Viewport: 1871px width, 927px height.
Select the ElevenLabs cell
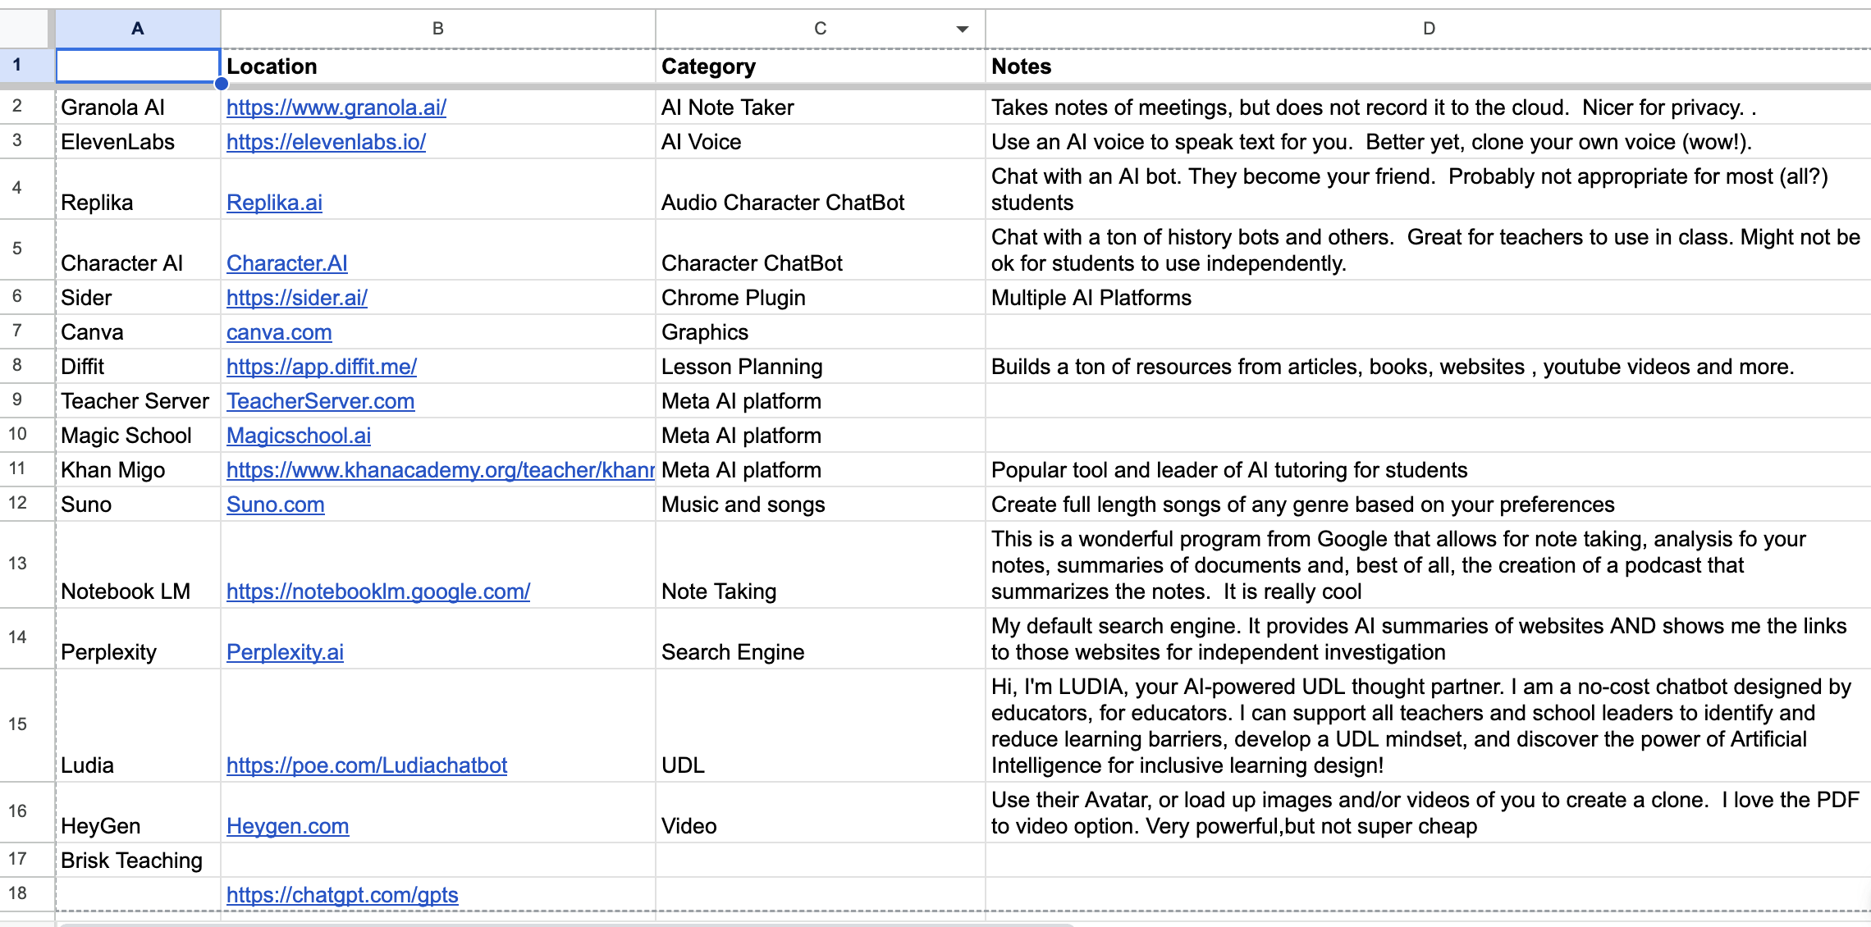pos(138,142)
